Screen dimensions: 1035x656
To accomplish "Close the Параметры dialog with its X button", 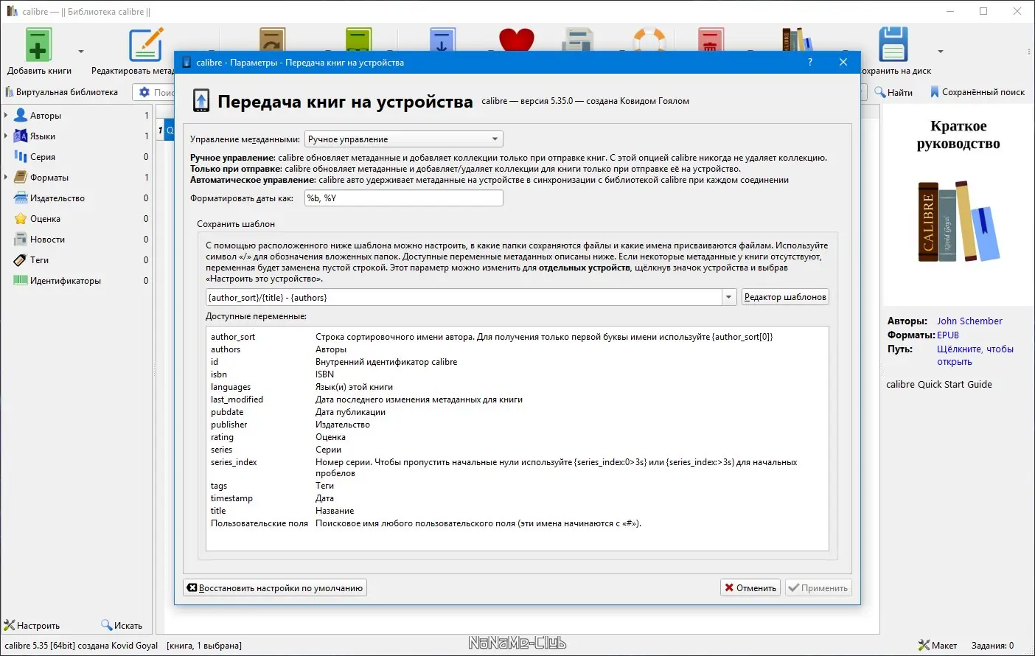I will click(x=843, y=63).
